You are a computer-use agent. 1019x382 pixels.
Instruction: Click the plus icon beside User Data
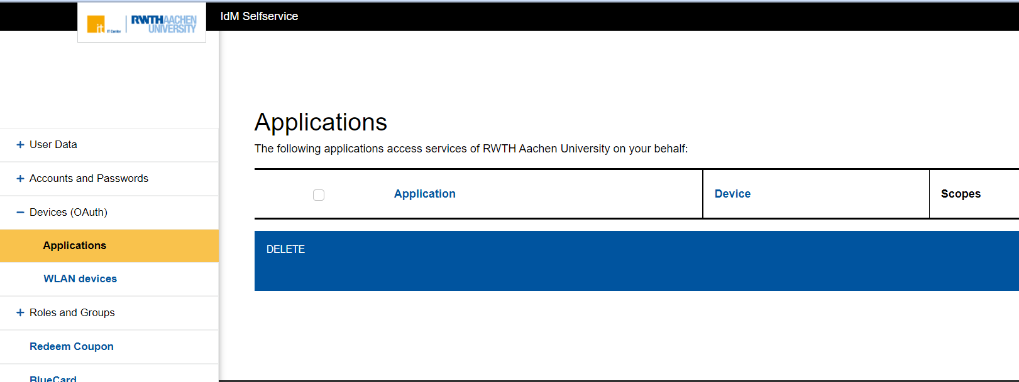(x=20, y=145)
